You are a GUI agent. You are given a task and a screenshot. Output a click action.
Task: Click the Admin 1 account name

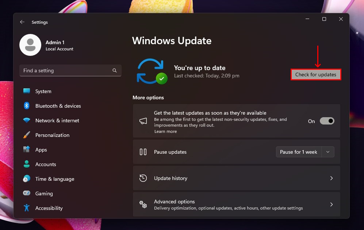coord(55,42)
